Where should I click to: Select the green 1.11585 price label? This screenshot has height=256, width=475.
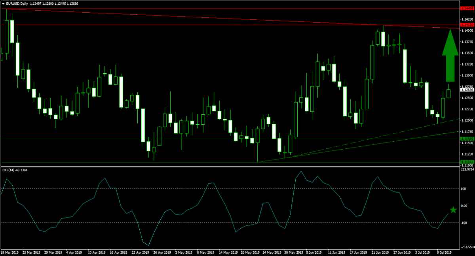click(467, 139)
